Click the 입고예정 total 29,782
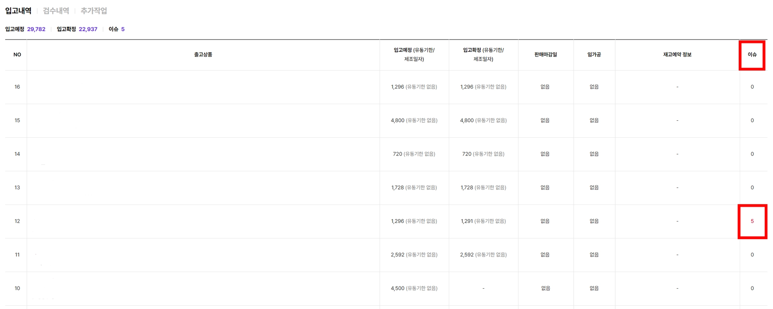Viewport: 773px width, 309px height. (x=36, y=29)
